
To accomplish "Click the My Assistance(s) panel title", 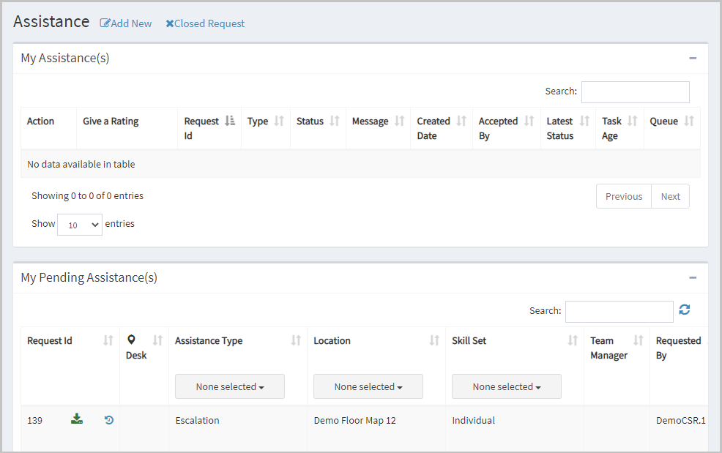I will [65, 58].
